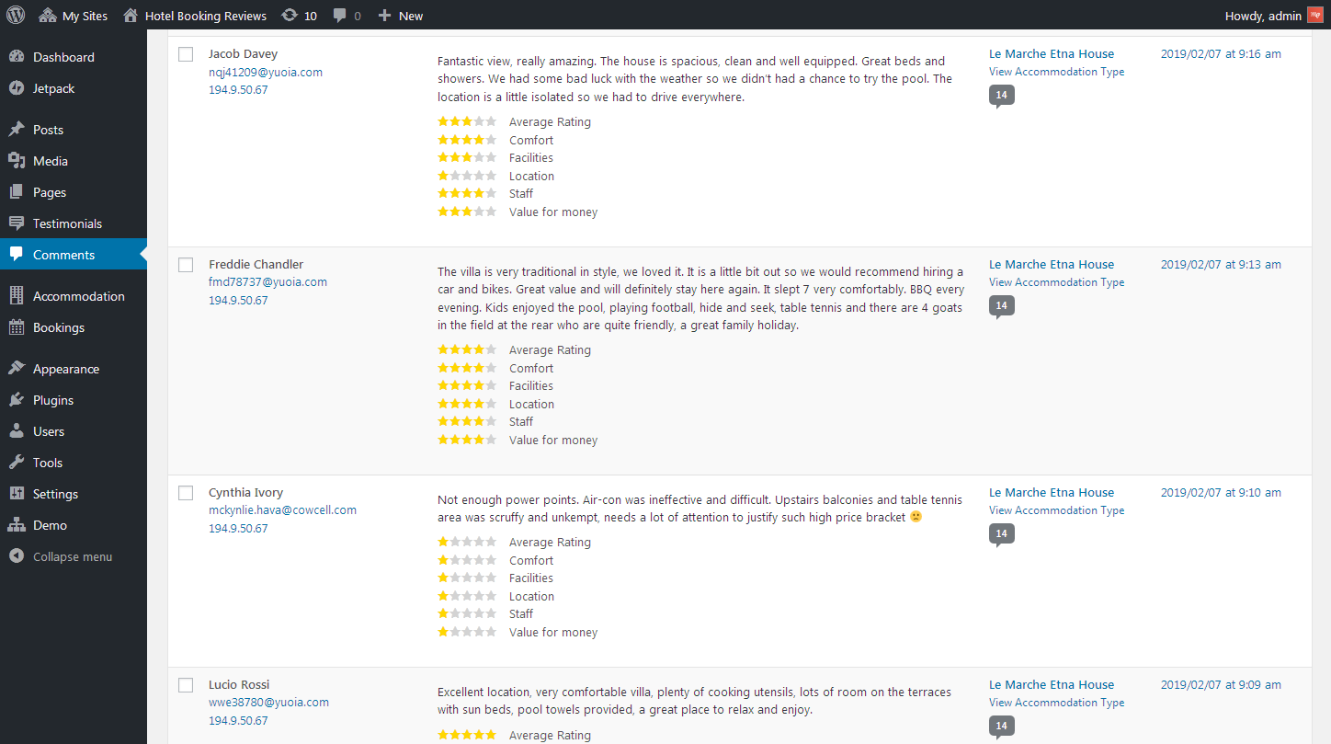Click email mckynlie.hava@cowcell.com

click(x=282, y=510)
